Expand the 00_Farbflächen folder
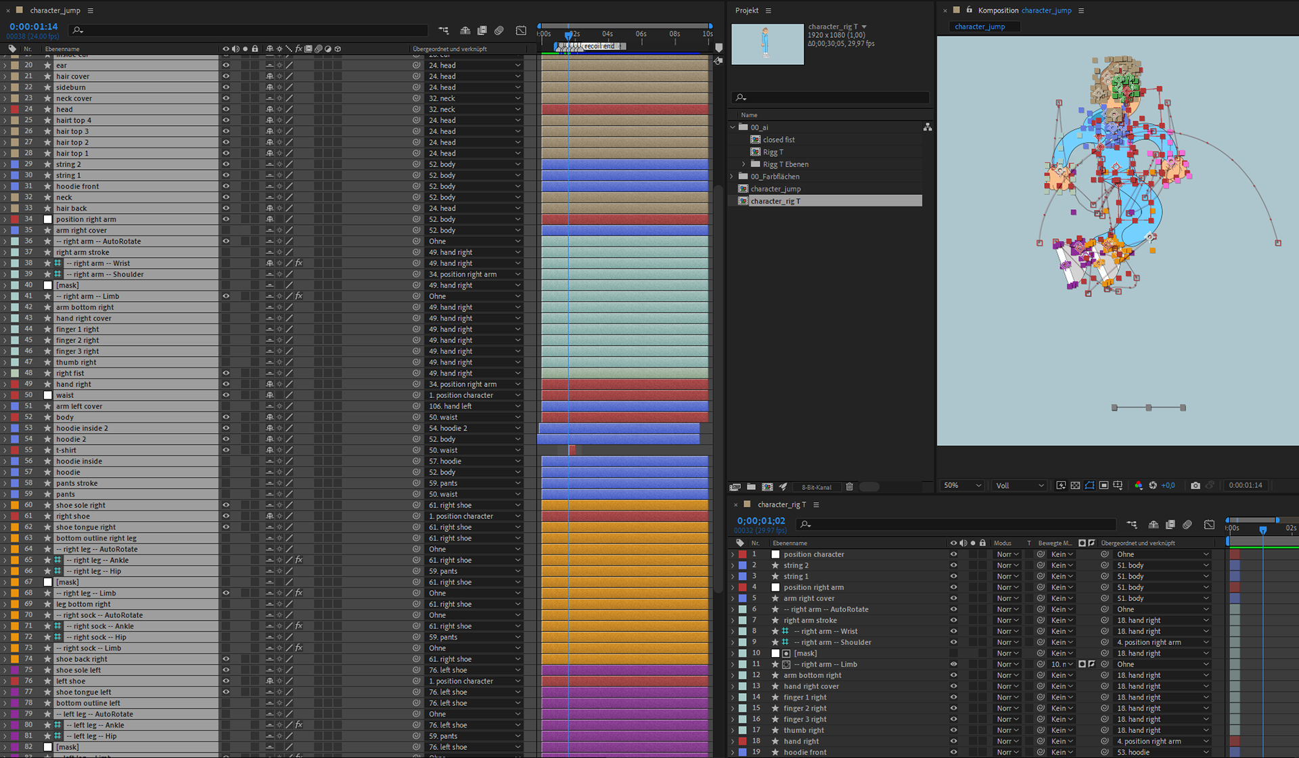The height and width of the screenshot is (758, 1299). coord(732,177)
